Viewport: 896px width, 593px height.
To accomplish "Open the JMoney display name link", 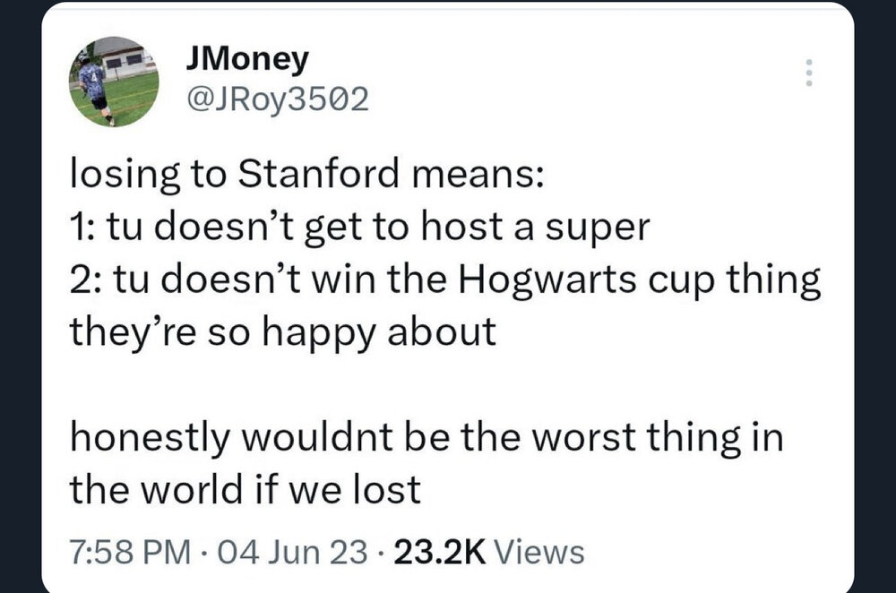I will pyautogui.click(x=246, y=59).
